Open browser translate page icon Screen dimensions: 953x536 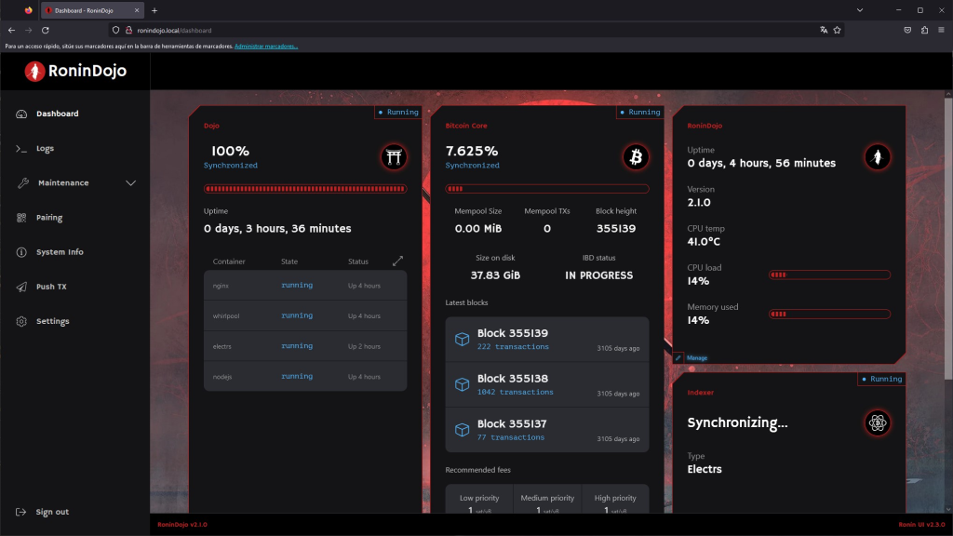(x=824, y=30)
